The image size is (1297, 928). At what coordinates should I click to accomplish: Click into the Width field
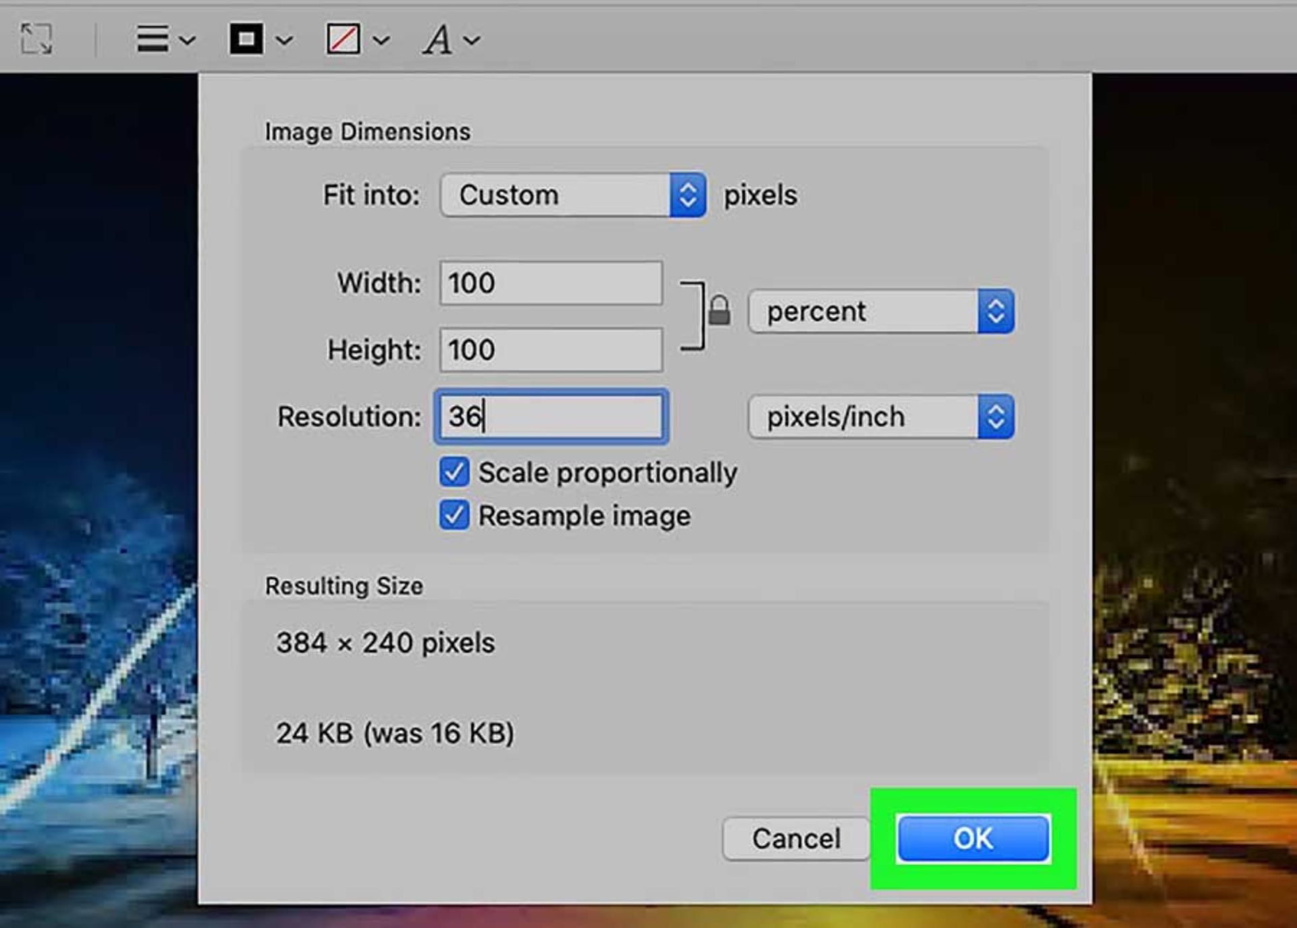pos(551,283)
